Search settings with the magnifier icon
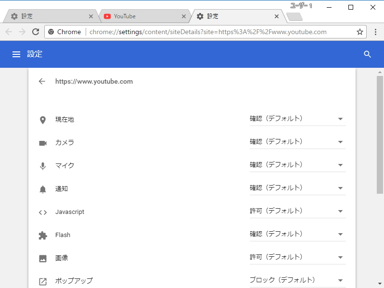 [x=367, y=54]
